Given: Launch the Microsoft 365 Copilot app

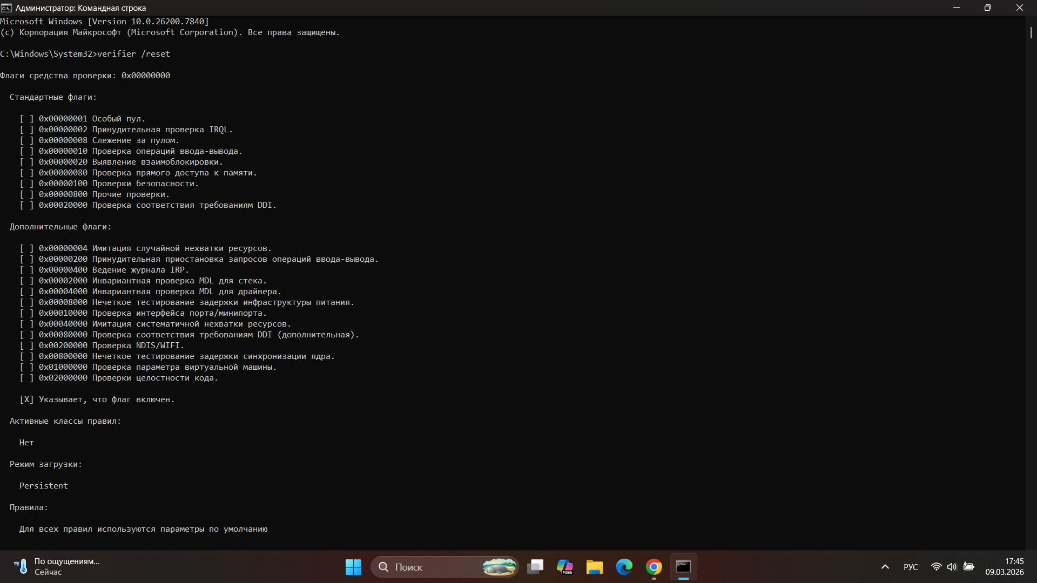Looking at the screenshot, I should pyautogui.click(x=565, y=567).
